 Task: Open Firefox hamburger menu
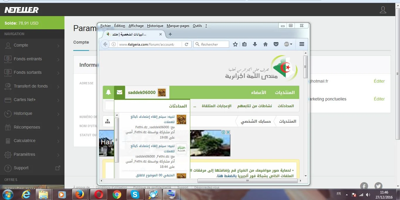pos(302,44)
